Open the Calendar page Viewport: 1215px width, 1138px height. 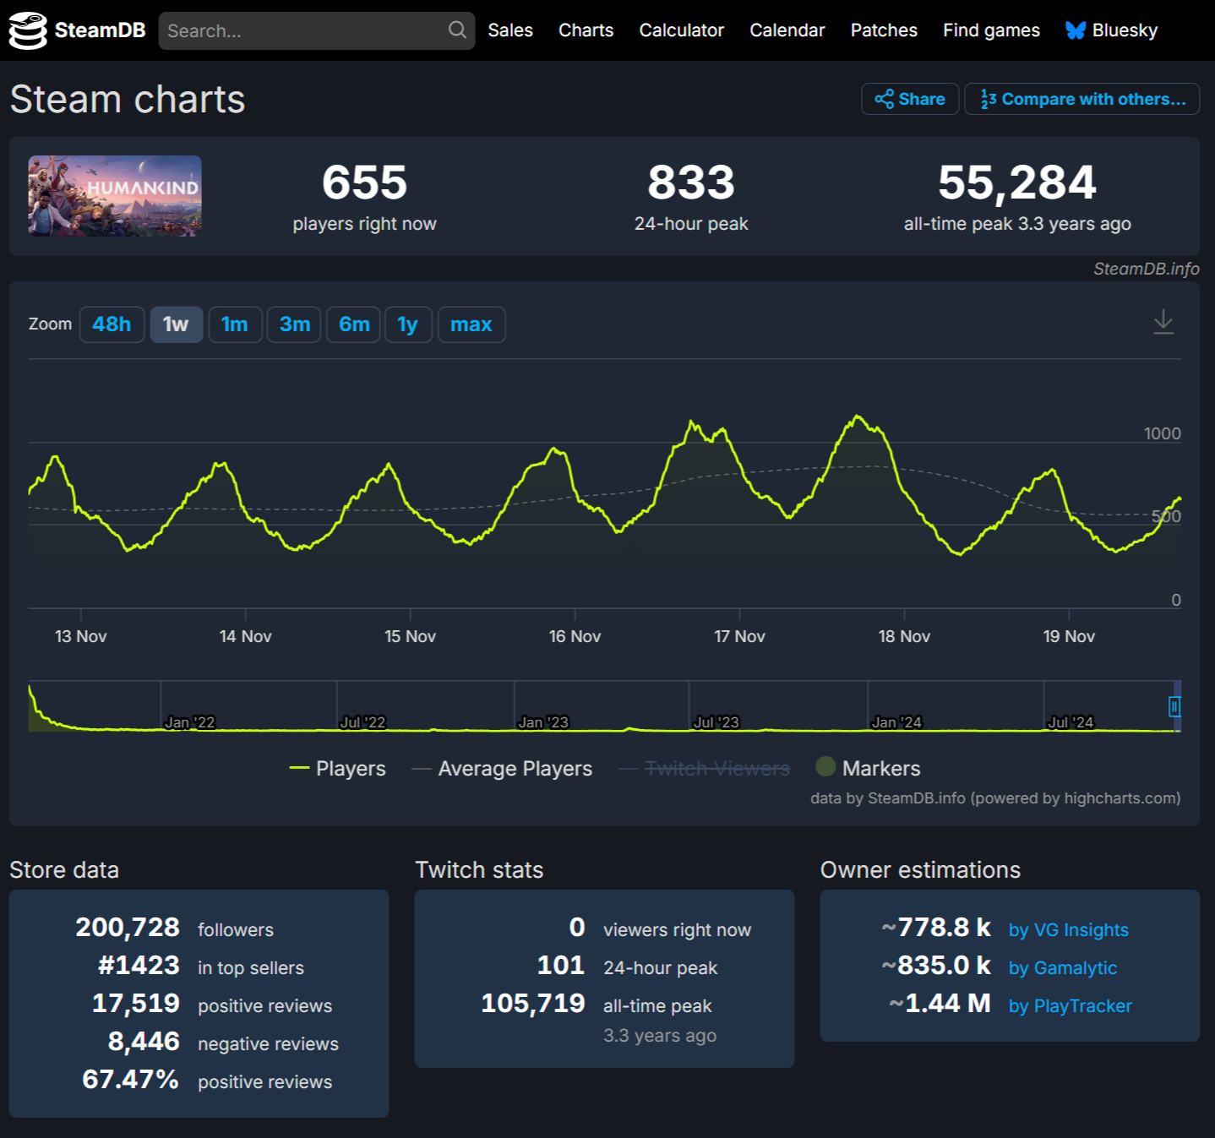coord(787,30)
